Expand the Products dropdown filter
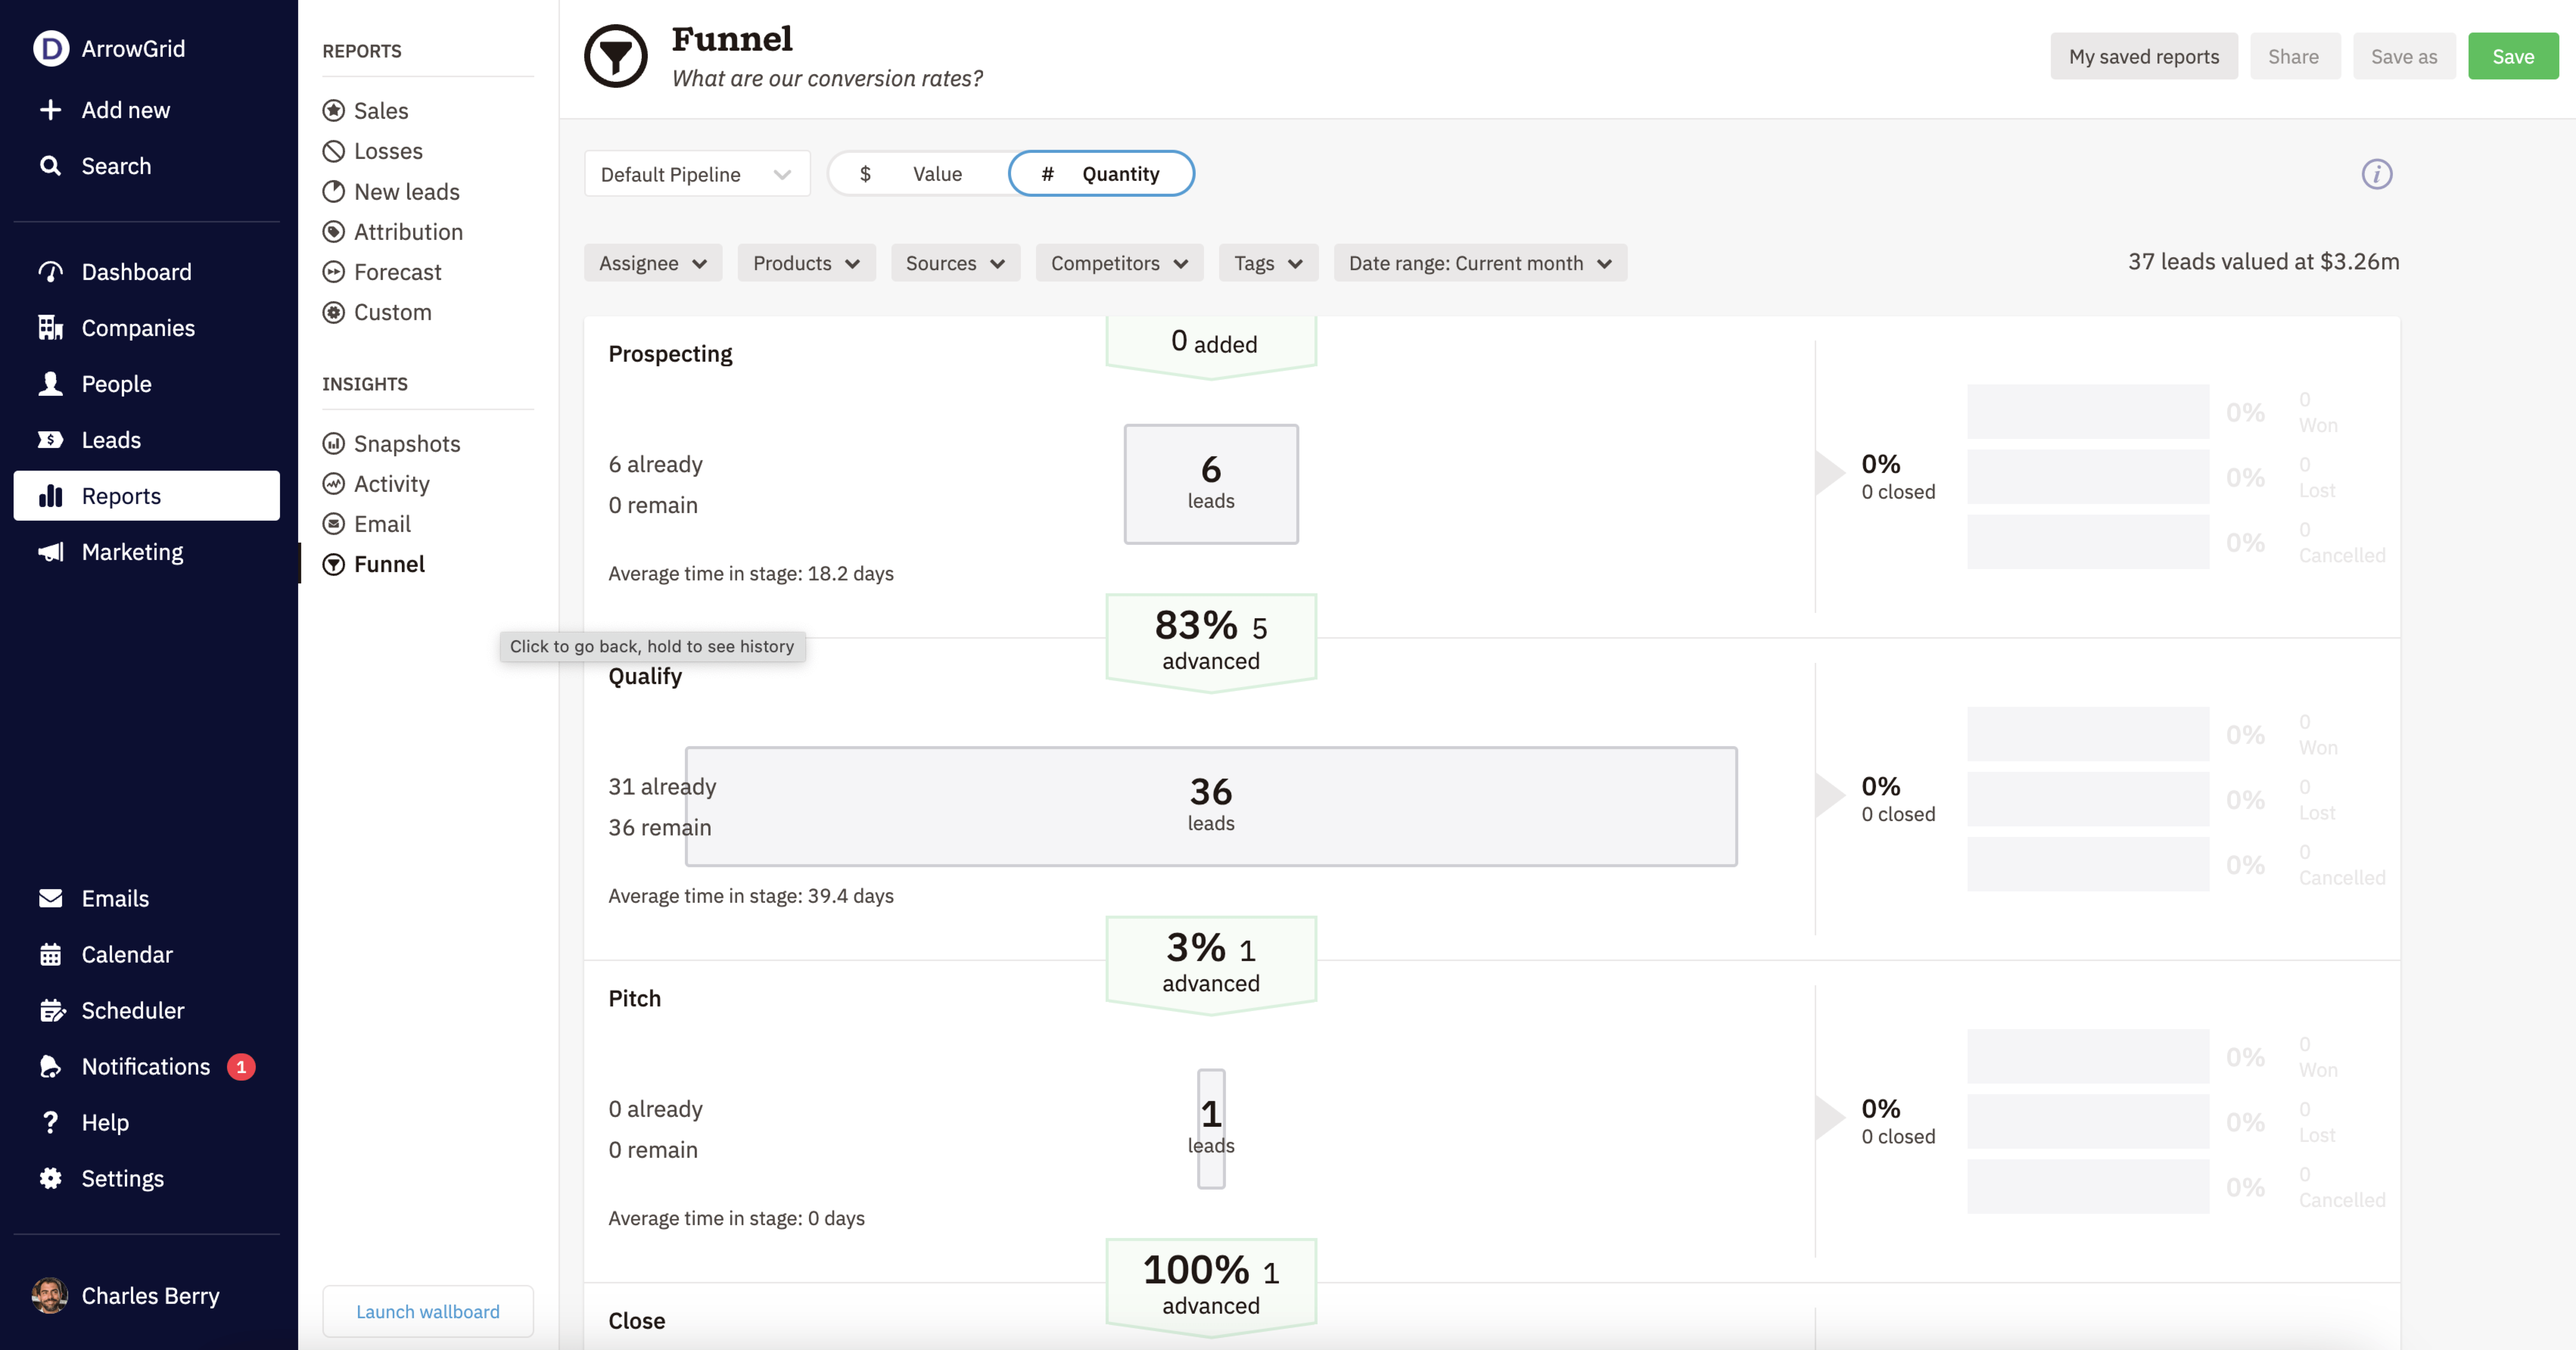This screenshot has width=2576, height=1350. pos(803,263)
